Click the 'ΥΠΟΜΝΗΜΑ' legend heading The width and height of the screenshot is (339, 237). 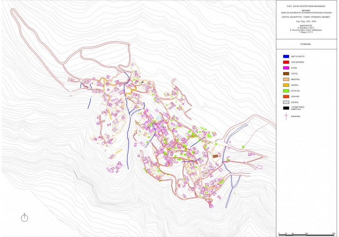(306, 44)
